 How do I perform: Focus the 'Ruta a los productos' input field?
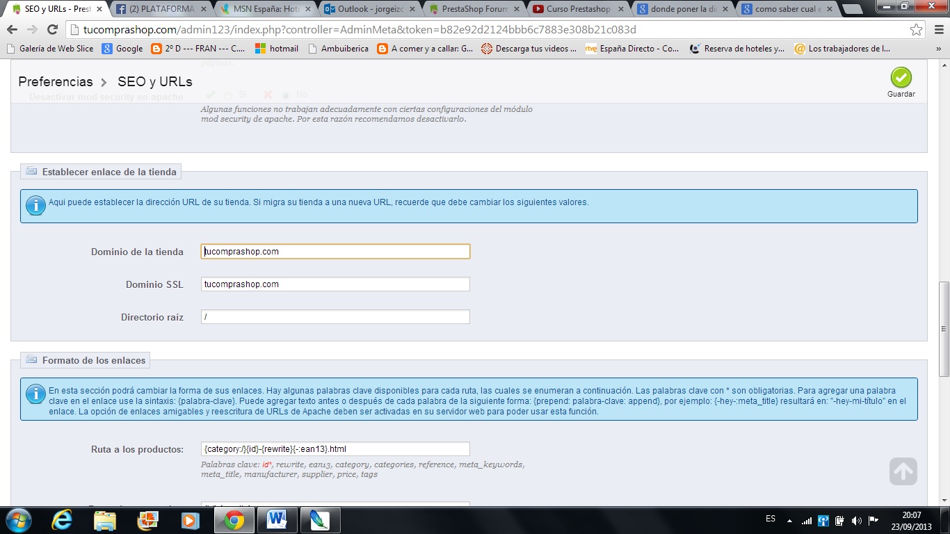335,448
